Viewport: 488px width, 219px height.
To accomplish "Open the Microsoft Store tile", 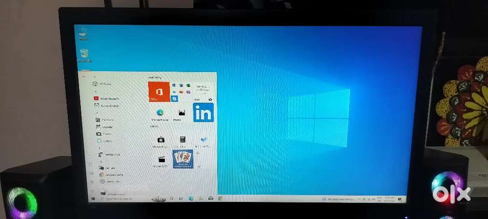I will 161,141.
